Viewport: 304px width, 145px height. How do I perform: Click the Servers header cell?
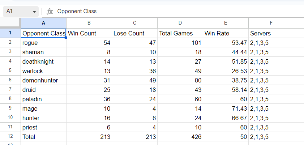tap(271, 33)
